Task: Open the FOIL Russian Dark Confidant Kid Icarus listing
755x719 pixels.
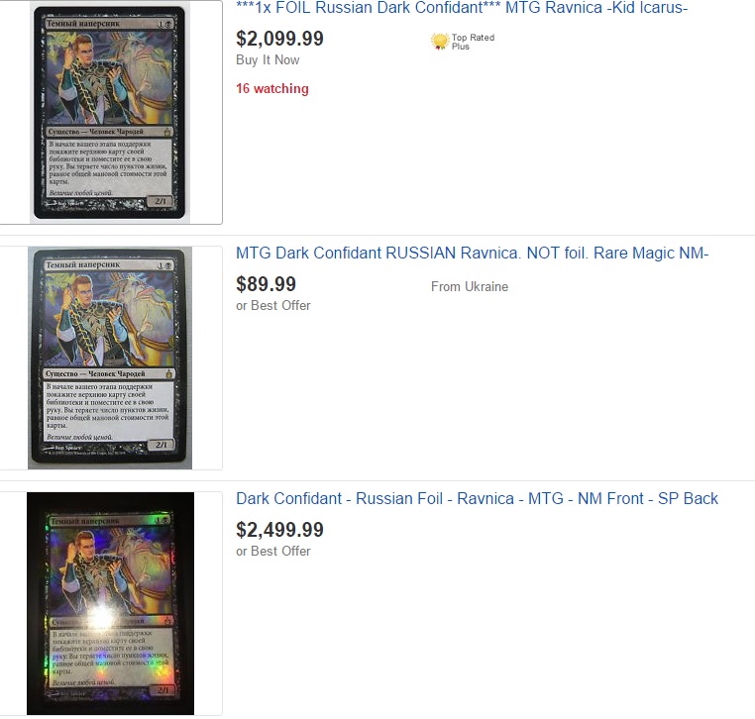Action: pyautogui.click(x=462, y=8)
